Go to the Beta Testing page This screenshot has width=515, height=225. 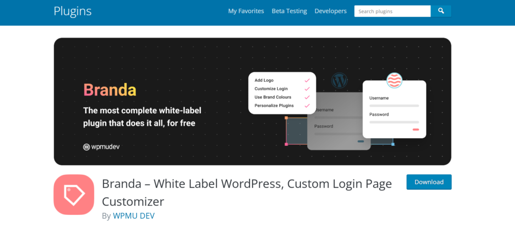click(289, 11)
